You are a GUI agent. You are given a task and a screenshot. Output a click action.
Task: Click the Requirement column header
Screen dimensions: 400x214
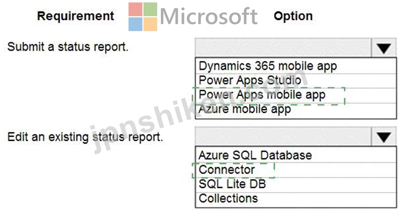click(x=75, y=16)
